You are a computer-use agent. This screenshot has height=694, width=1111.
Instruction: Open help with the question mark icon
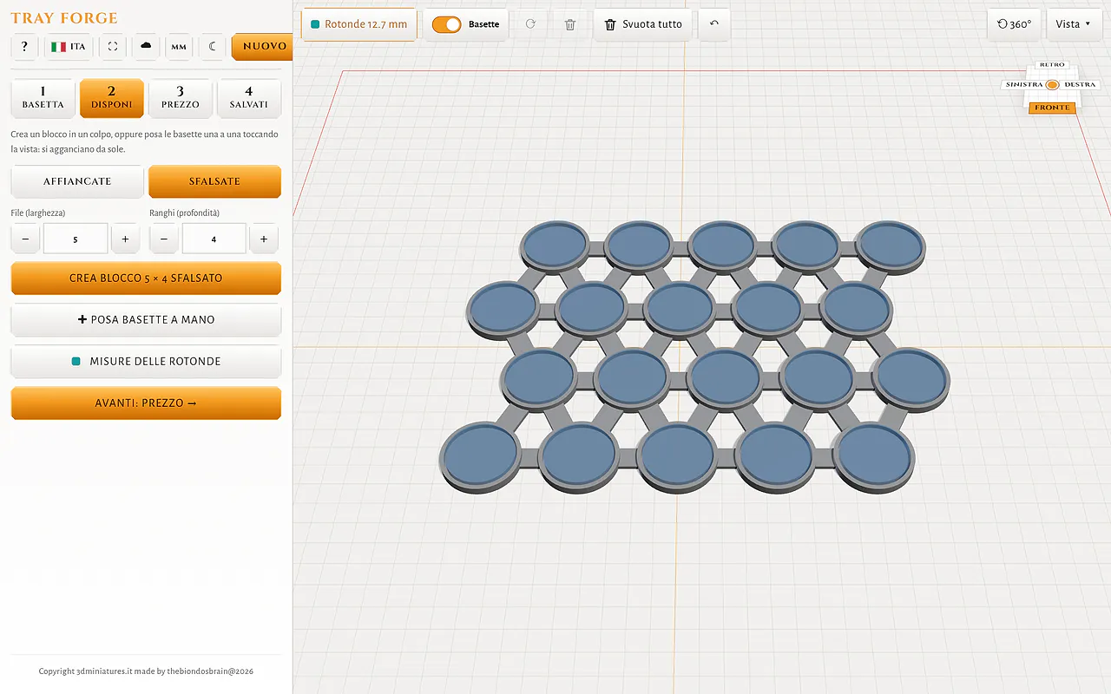[x=24, y=46]
